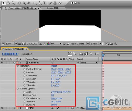The height and width of the screenshot is (111, 132).
Task: Open the Show Channel color icon
Action: coord(48,44)
